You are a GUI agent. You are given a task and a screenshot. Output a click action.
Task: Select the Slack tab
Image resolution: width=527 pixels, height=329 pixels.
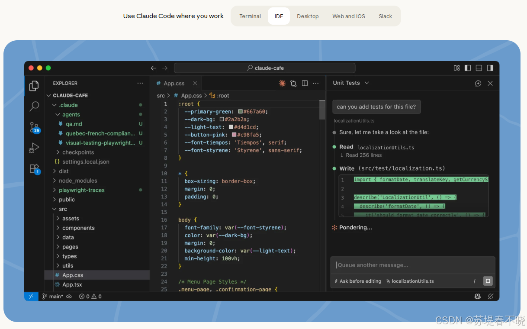click(385, 16)
